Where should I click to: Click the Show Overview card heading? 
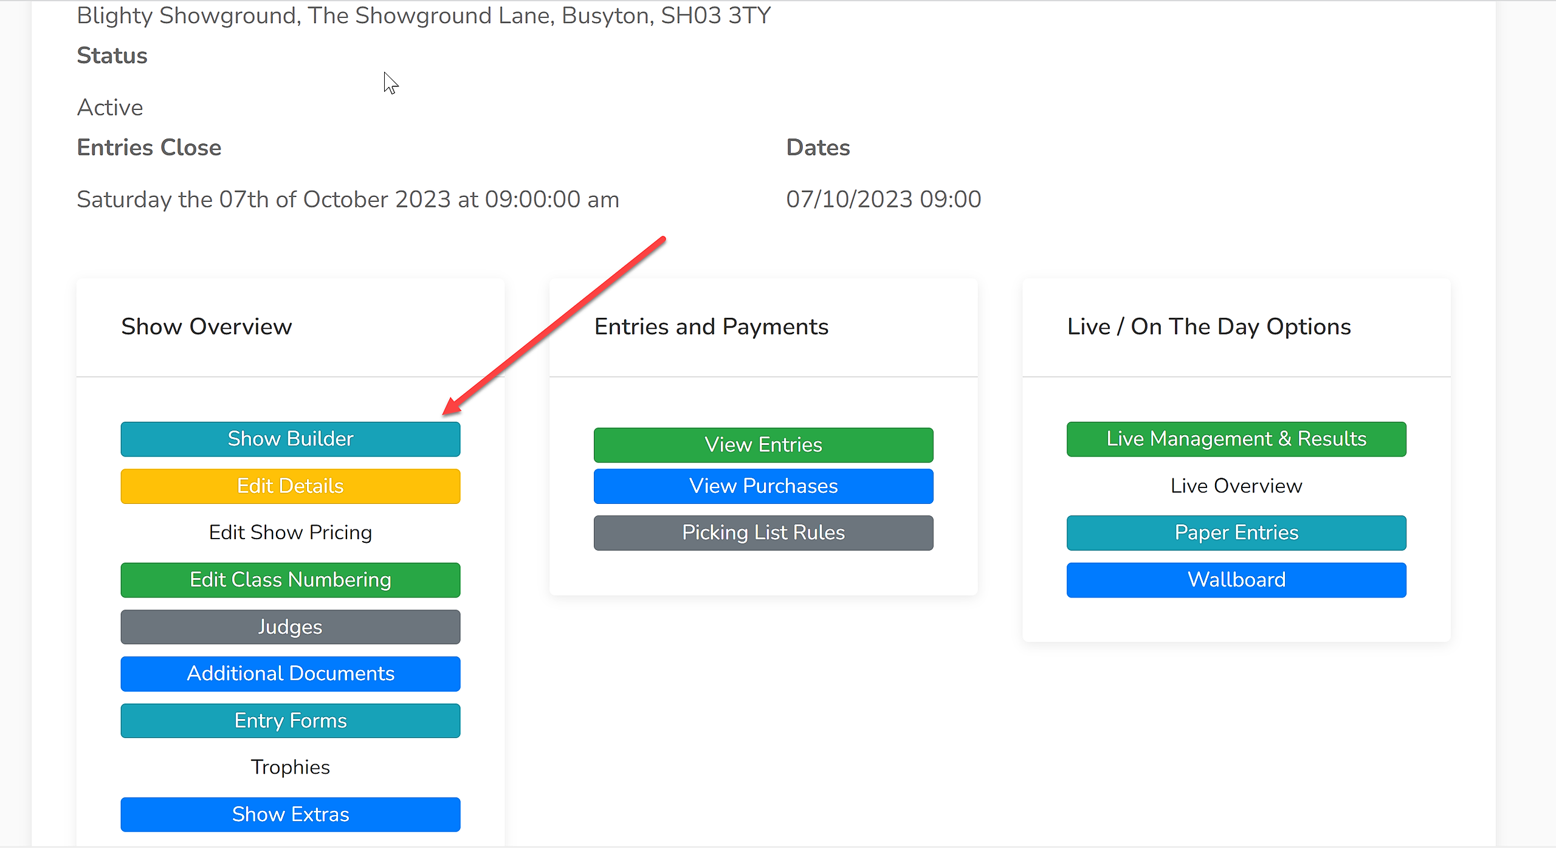coord(207,327)
